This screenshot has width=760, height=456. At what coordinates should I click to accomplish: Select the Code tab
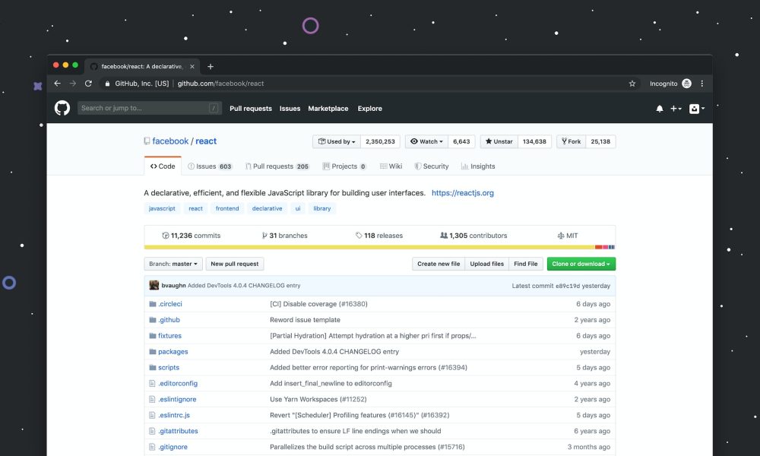click(163, 166)
